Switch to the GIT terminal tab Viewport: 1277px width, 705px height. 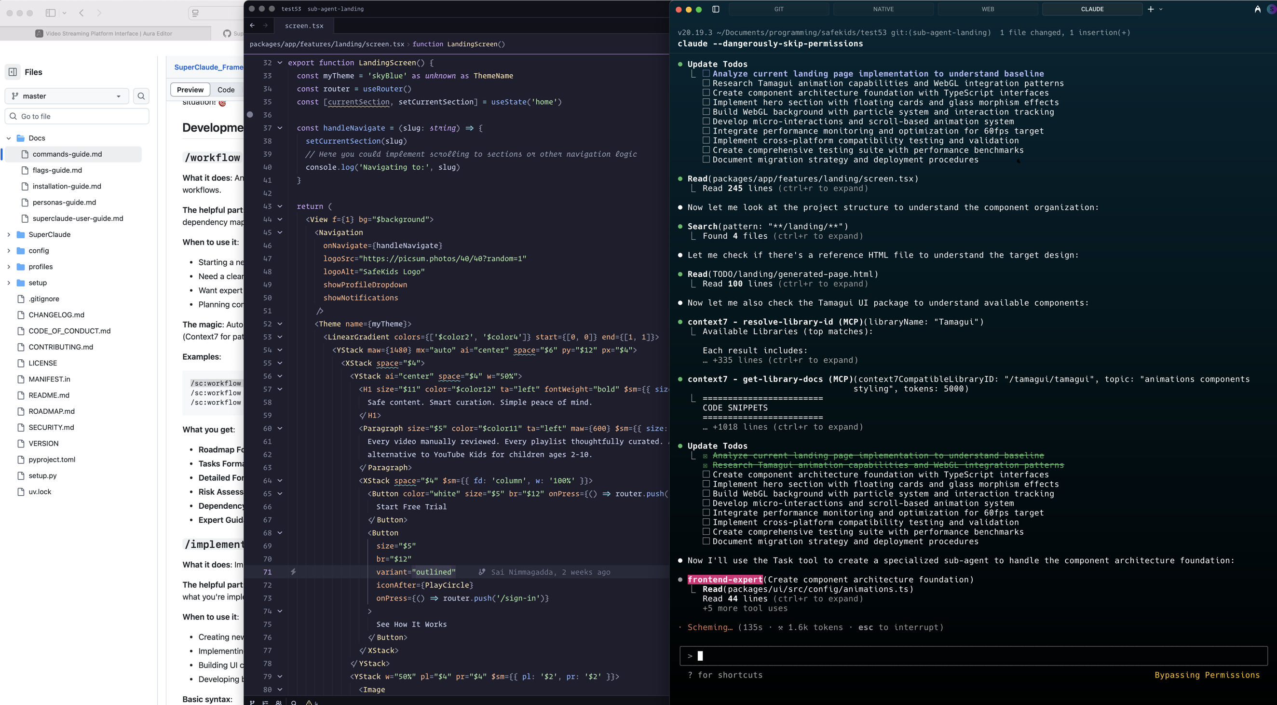click(779, 9)
